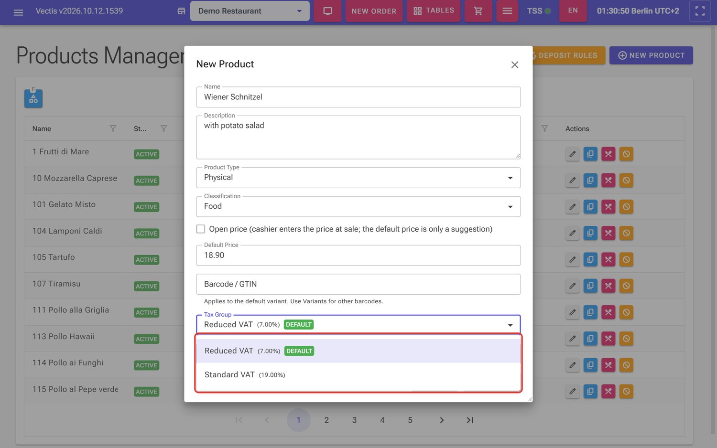Open the Demo Restaurant selector dropdown
Screen dimensions: 717x448
(250, 11)
